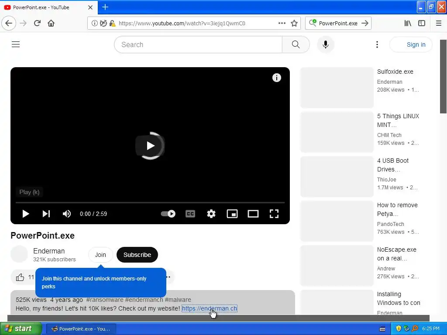
Task: Click the security shield tray icon
Action: pos(399,329)
